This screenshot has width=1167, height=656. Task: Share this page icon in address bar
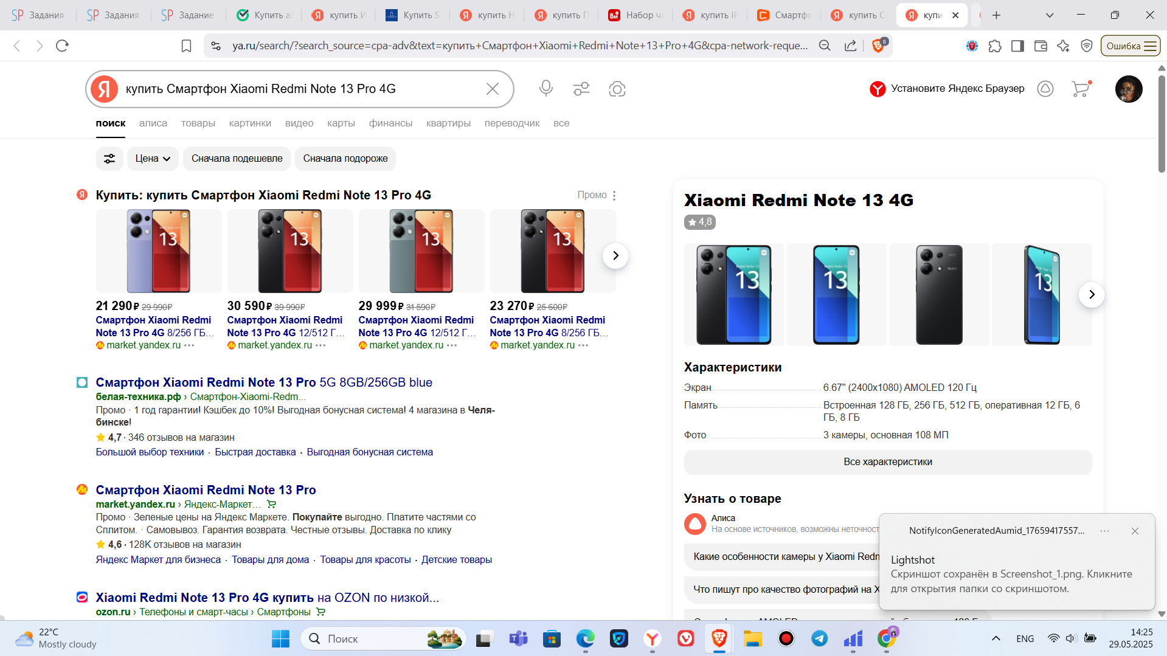click(x=850, y=46)
